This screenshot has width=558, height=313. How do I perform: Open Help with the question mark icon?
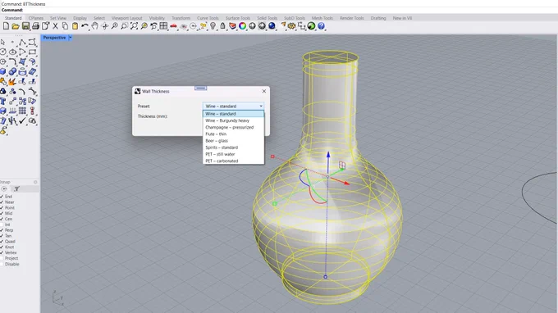click(x=321, y=26)
